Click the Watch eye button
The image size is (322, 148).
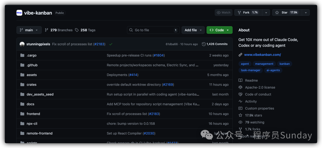click(x=224, y=12)
